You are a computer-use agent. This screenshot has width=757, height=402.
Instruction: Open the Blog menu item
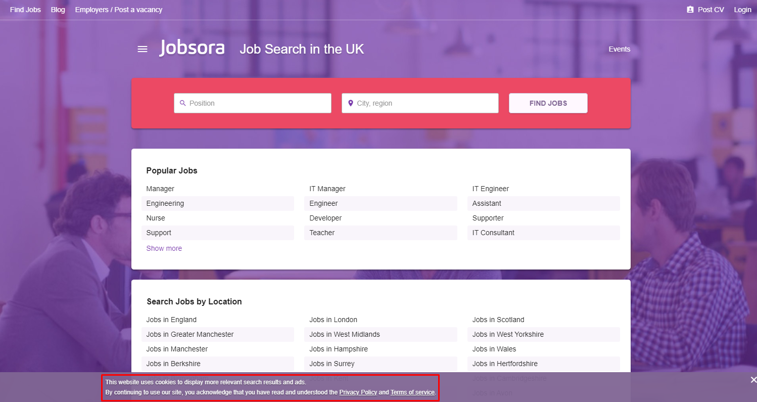[58, 10]
